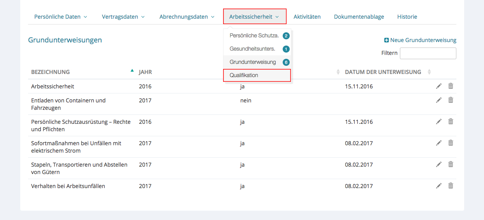Switch to the Dokumentenablage tab
Viewport: 484px width, 220px height.
pyautogui.click(x=359, y=17)
